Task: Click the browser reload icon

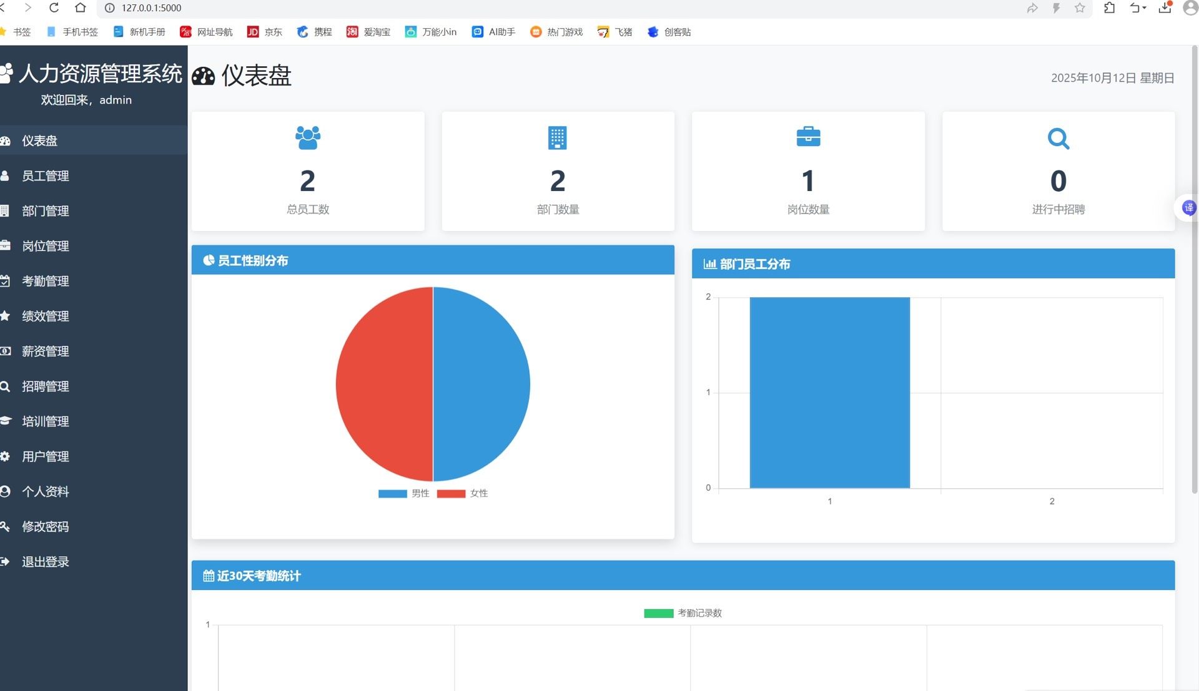Action: click(x=54, y=8)
